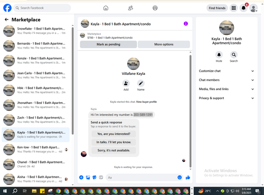Open the notifications bell
This screenshot has height=195, width=264.
pyautogui.click(x=243, y=8)
